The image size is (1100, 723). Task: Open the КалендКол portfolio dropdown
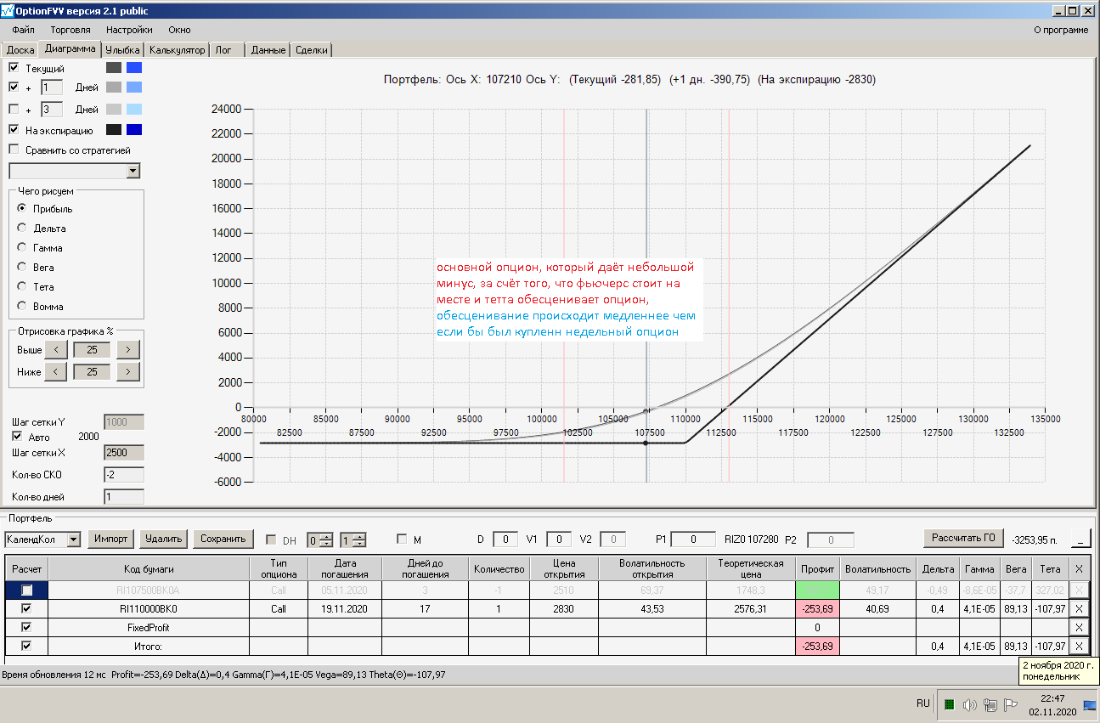(x=73, y=539)
